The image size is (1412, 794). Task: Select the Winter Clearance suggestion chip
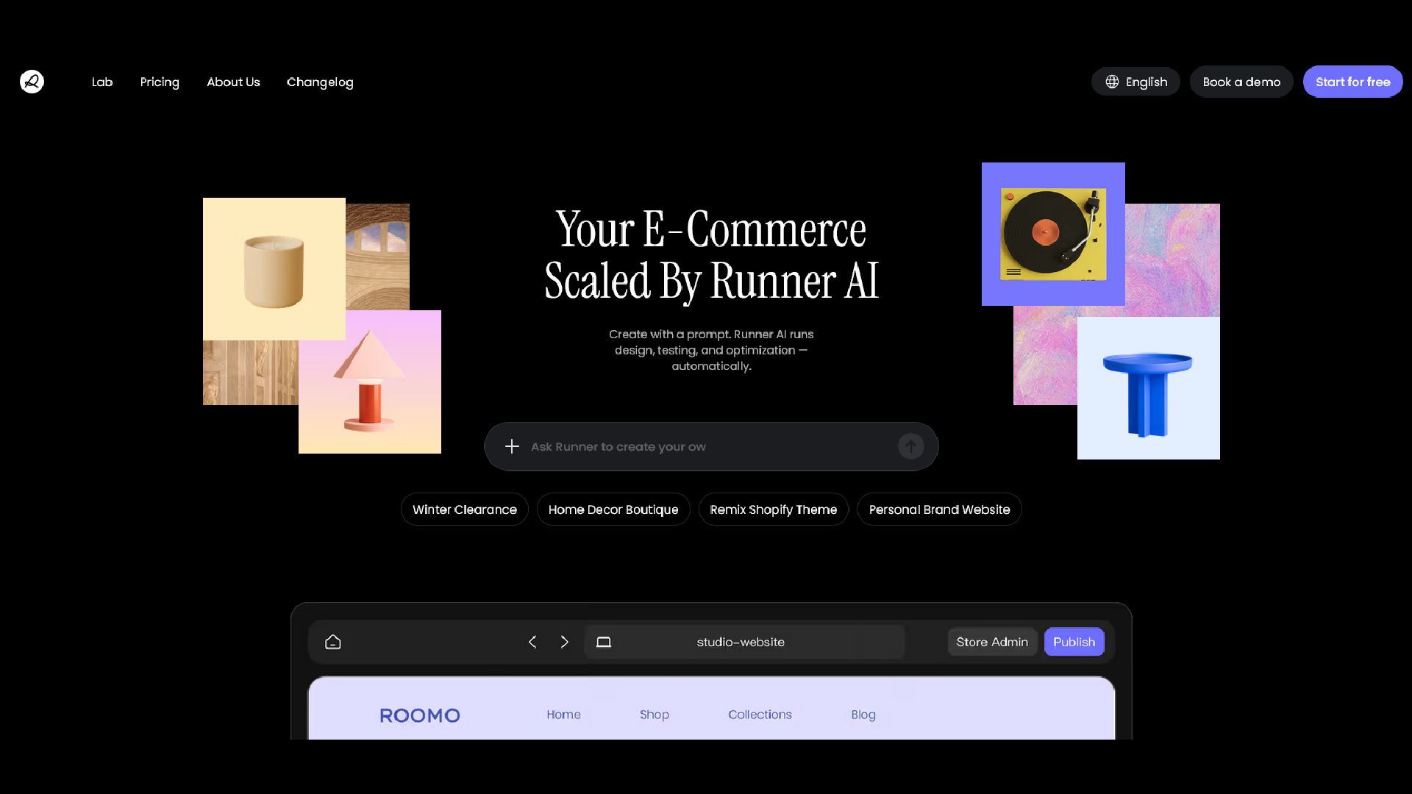465,509
